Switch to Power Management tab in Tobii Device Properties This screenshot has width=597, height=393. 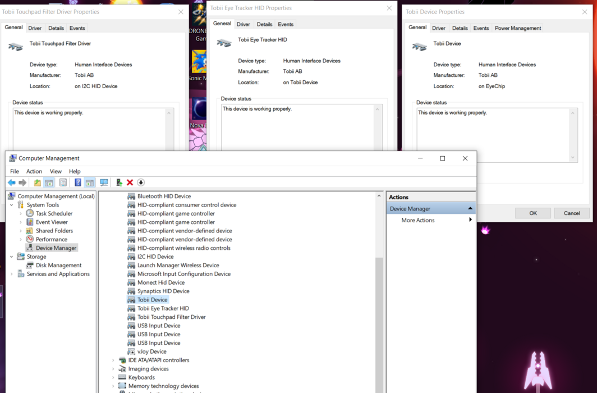click(518, 28)
